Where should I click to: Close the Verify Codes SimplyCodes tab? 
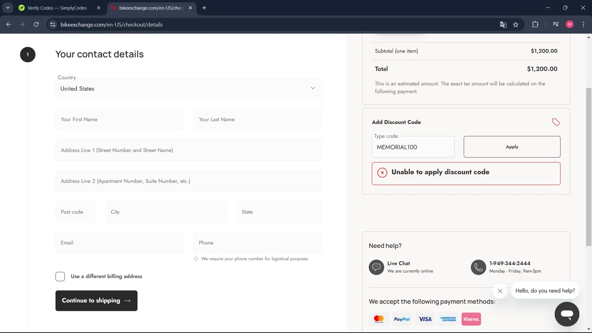[99, 8]
